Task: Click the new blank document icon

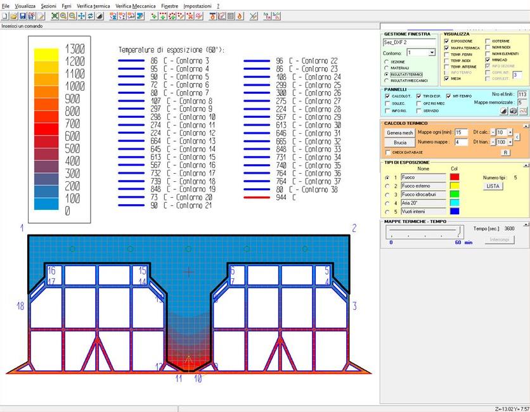Action: click(5, 16)
